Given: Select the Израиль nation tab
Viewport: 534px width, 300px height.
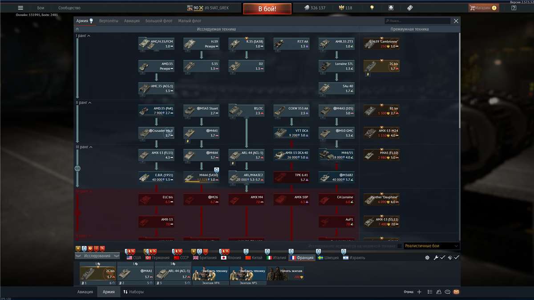Looking at the screenshot, I should (x=354, y=257).
